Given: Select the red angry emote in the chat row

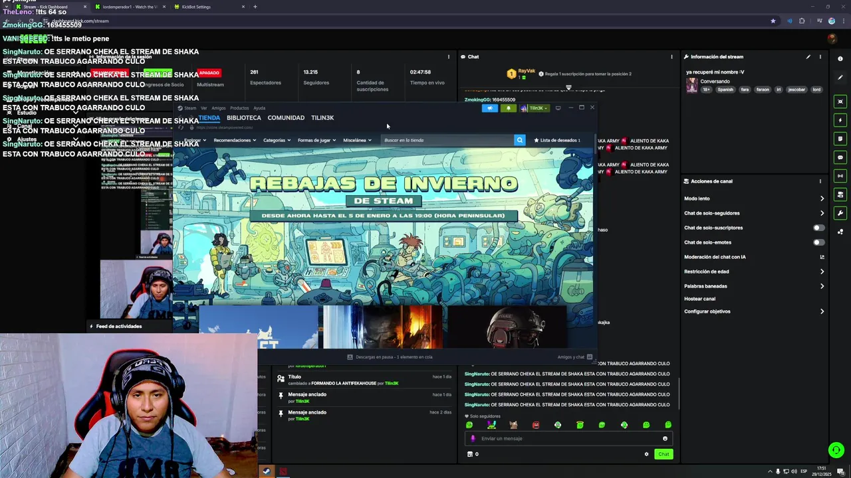Looking at the screenshot, I should [x=536, y=425].
